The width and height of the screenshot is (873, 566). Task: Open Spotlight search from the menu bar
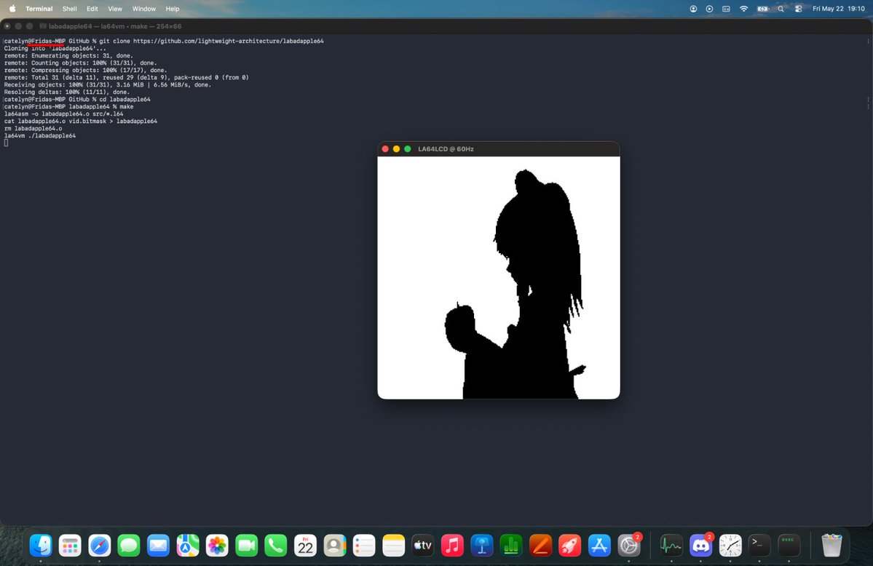click(781, 9)
